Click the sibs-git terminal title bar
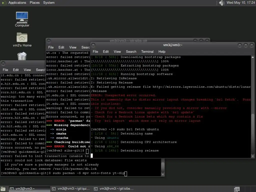The image size is (256, 192). [128, 41]
